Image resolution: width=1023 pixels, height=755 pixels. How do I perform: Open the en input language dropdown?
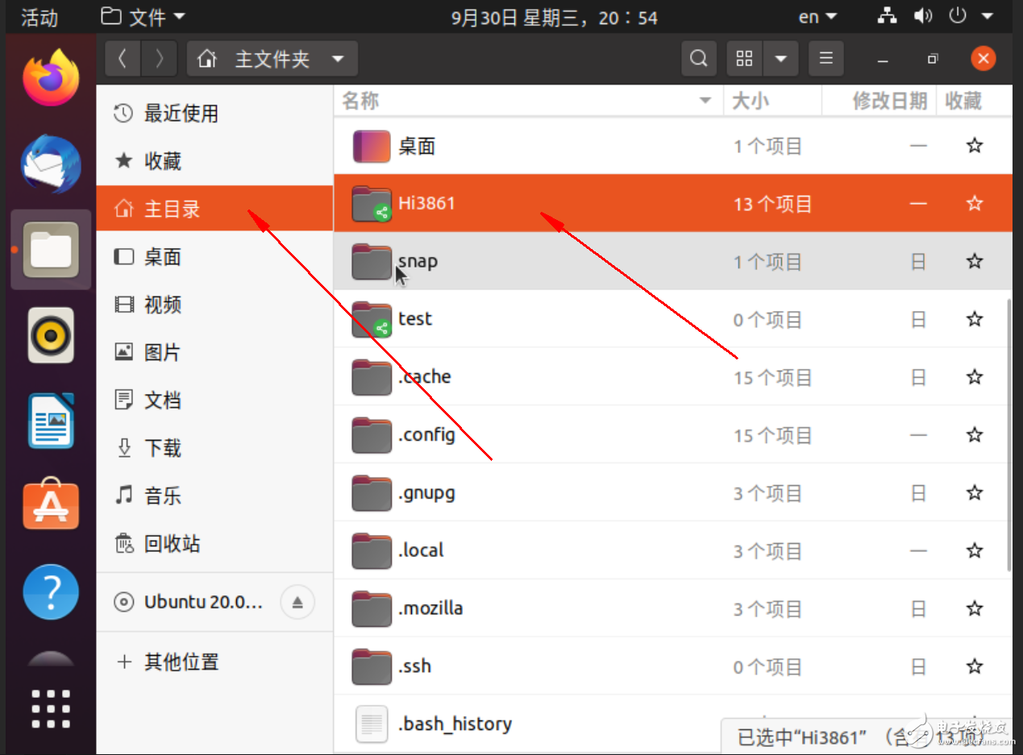817,17
